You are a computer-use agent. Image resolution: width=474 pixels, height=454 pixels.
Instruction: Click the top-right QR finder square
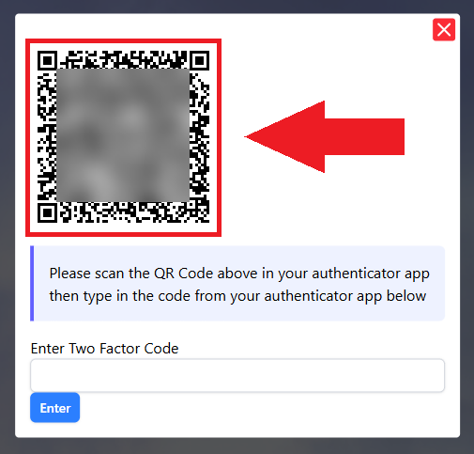[x=199, y=60]
